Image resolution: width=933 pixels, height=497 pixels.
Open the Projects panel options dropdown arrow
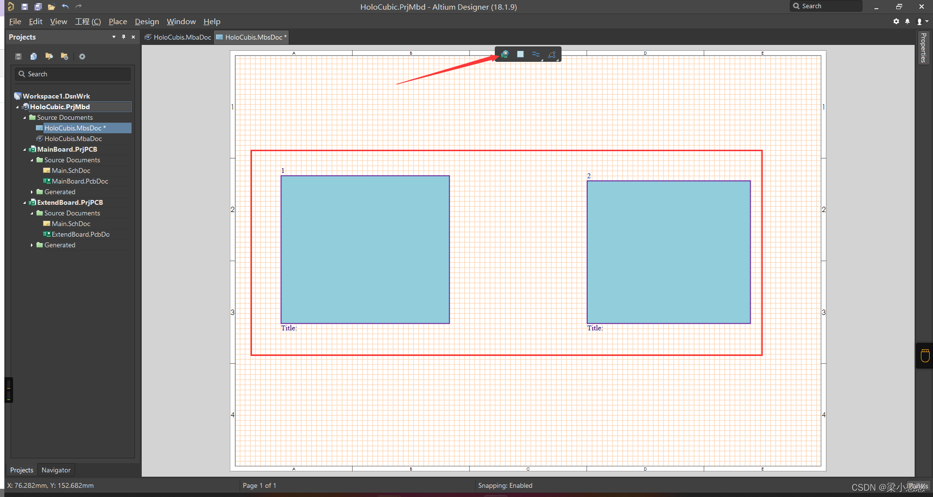tap(114, 37)
